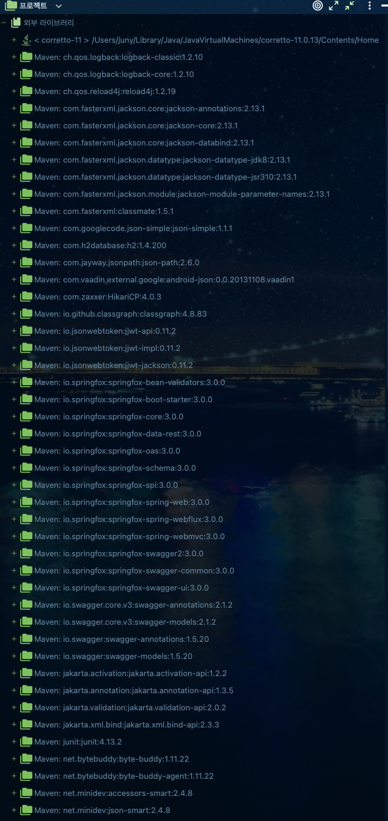
Task: Click the Select Opened File target icon
Action: click(x=318, y=6)
